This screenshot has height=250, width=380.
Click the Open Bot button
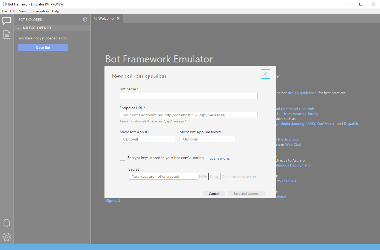click(43, 47)
